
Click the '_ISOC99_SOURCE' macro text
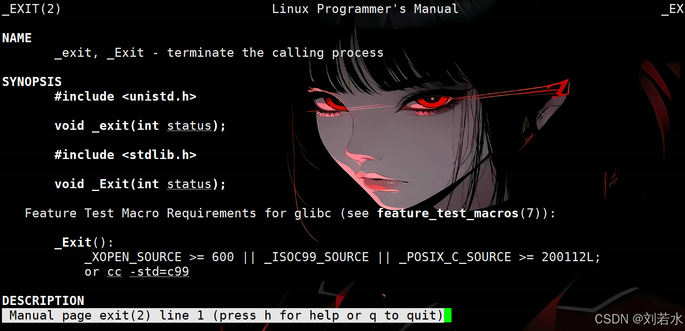317,257
